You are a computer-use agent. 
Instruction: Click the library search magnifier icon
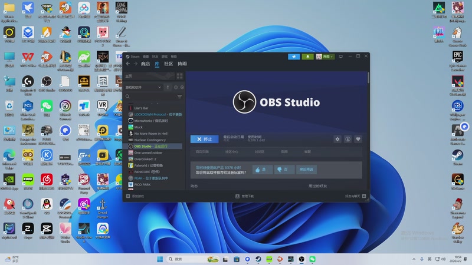127,97
